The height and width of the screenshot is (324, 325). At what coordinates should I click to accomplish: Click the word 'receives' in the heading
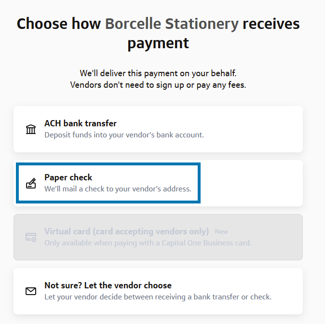(271, 24)
